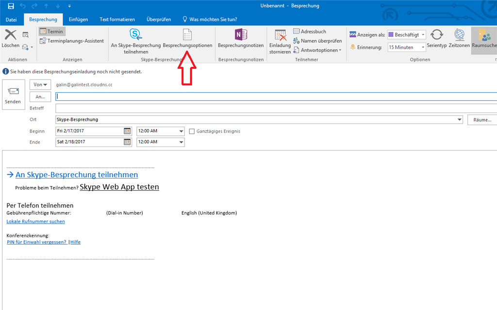Open OneNote Besprechungsnotizen
The height and width of the screenshot is (310, 497).
[241, 39]
